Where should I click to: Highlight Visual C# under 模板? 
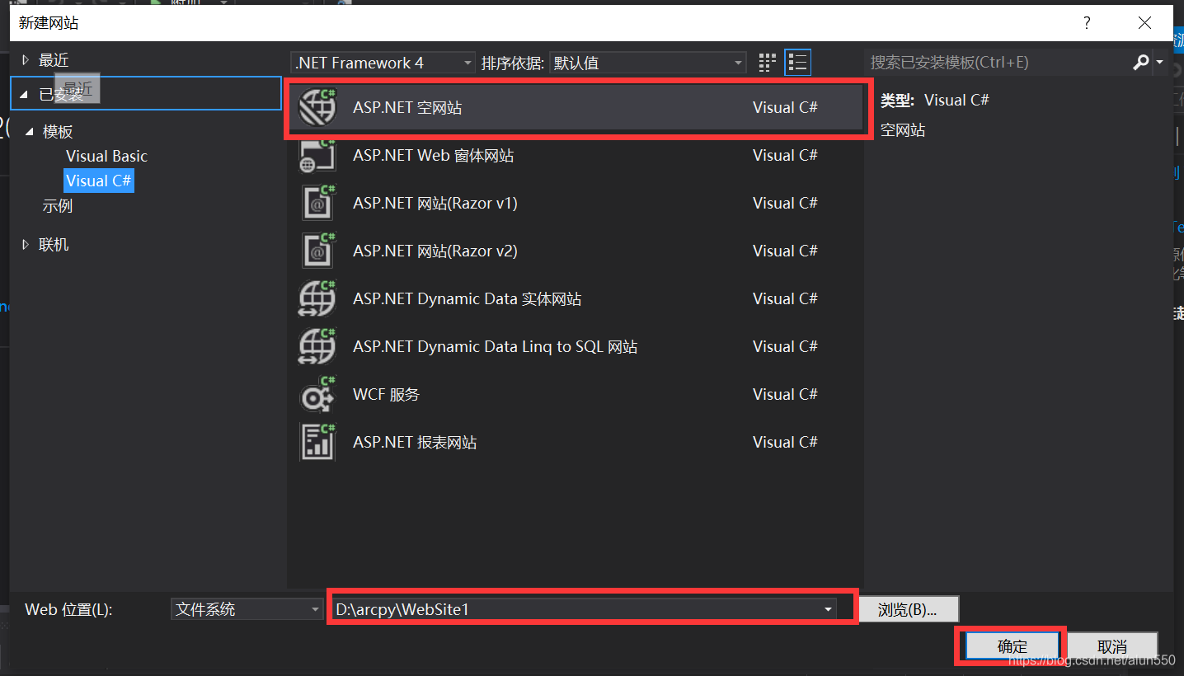coord(98,181)
